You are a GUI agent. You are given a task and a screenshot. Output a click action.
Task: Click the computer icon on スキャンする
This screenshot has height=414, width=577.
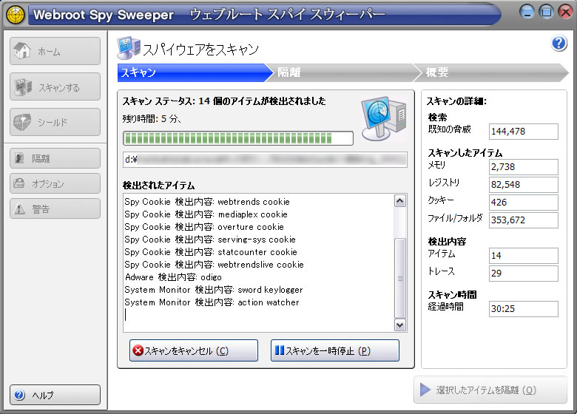23,86
